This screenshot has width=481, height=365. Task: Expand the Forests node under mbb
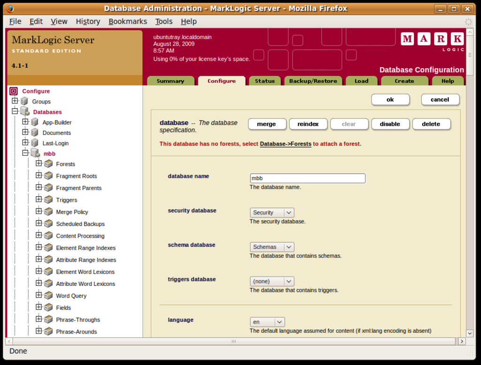(x=39, y=163)
